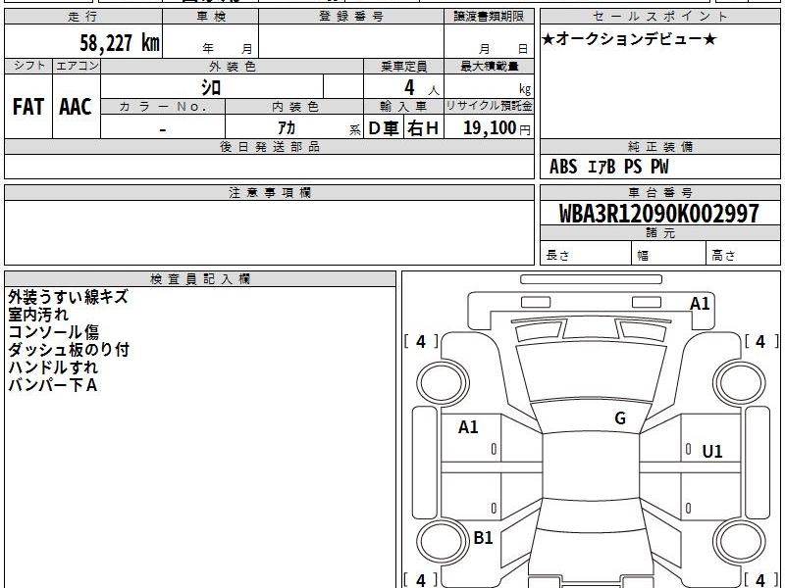
Task: Select the 走行 column header
Action: pos(83,17)
